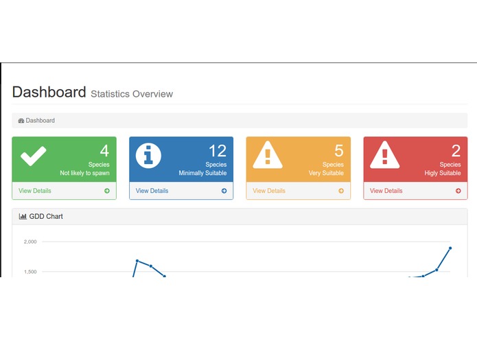Screen dimensions: 477x339
Task: Click the number 5 on the orange card
Action: coord(339,151)
